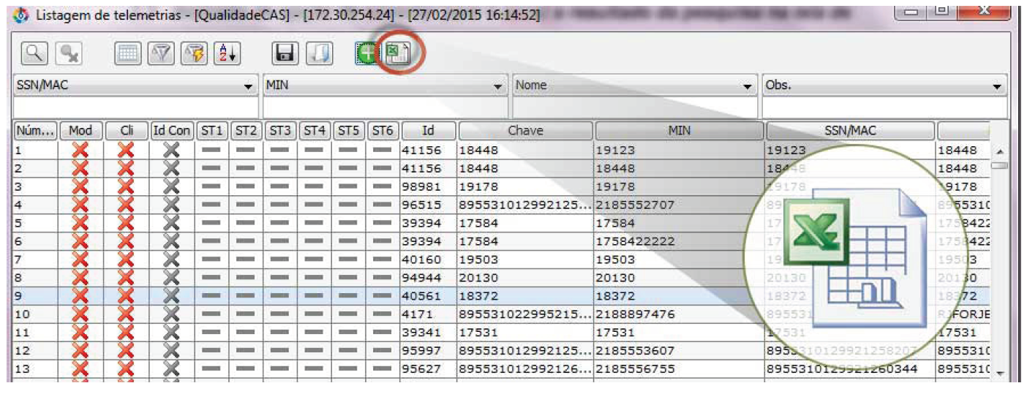
Task: Click the input field under Obs. dropdown
Action: (x=885, y=107)
